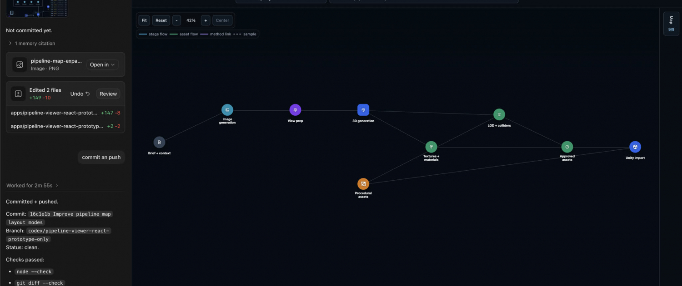This screenshot has width=682, height=286.
Task: Click the 3D generation node icon
Action: coord(363,110)
